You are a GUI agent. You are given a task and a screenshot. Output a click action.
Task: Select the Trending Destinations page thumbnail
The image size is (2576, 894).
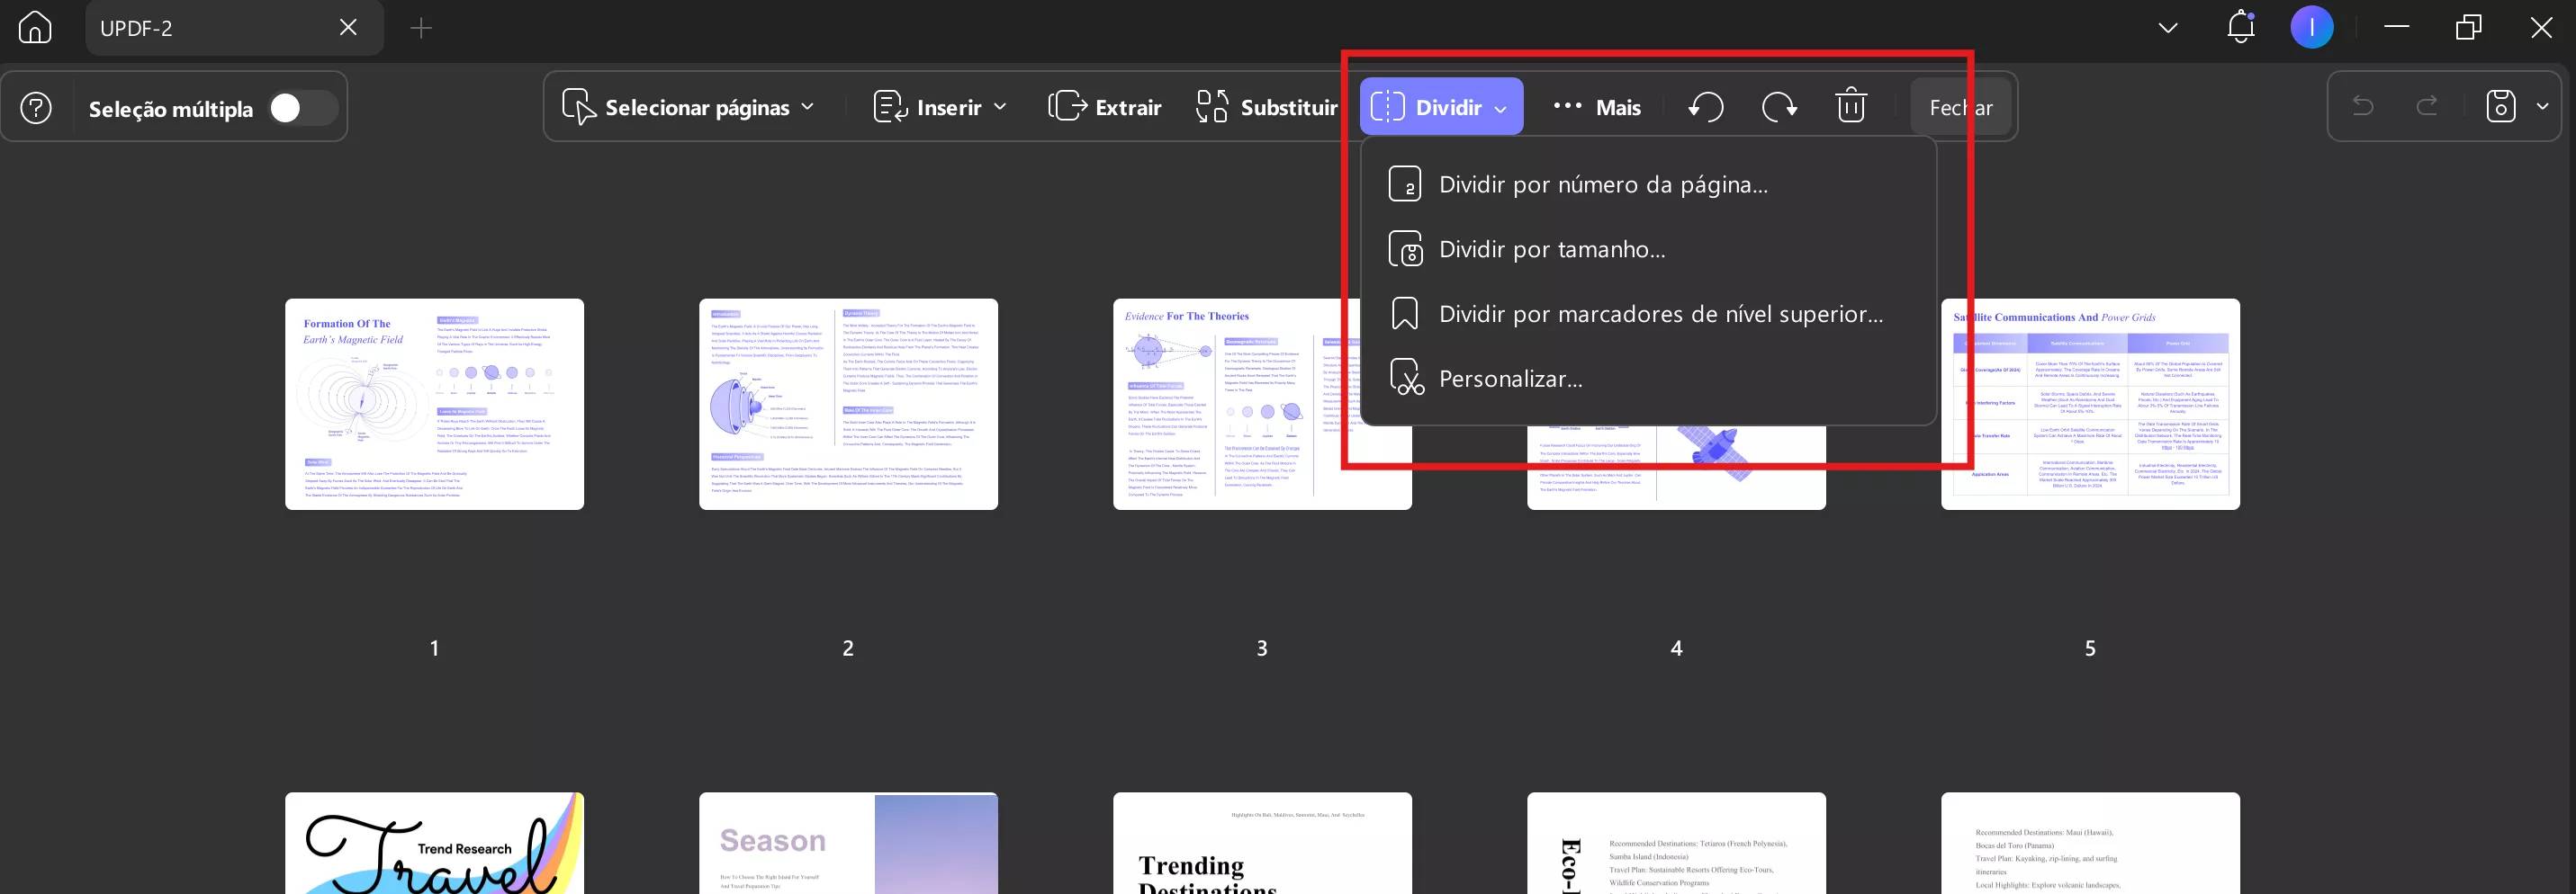1262,843
